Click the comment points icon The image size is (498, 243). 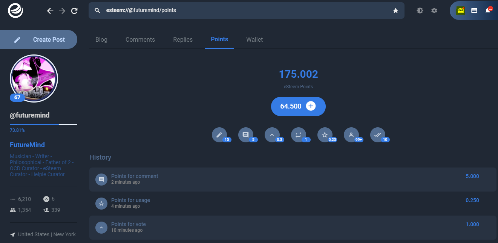click(x=246, y=135)
